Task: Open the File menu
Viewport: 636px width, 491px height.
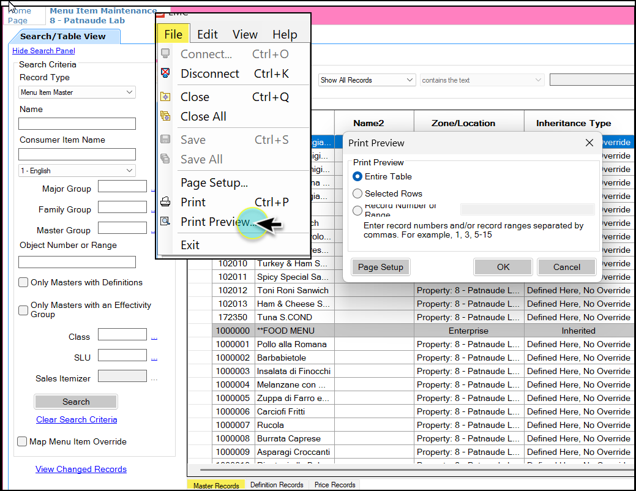Action: tap(173, 34)
